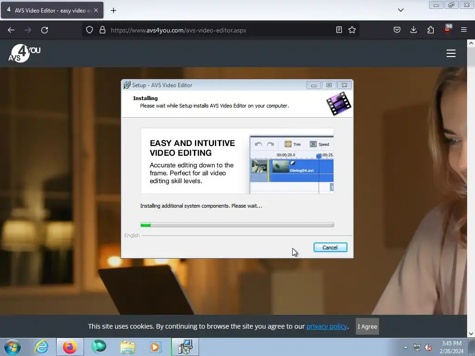Go back using browser back arrow

click(x=11, y=30)
